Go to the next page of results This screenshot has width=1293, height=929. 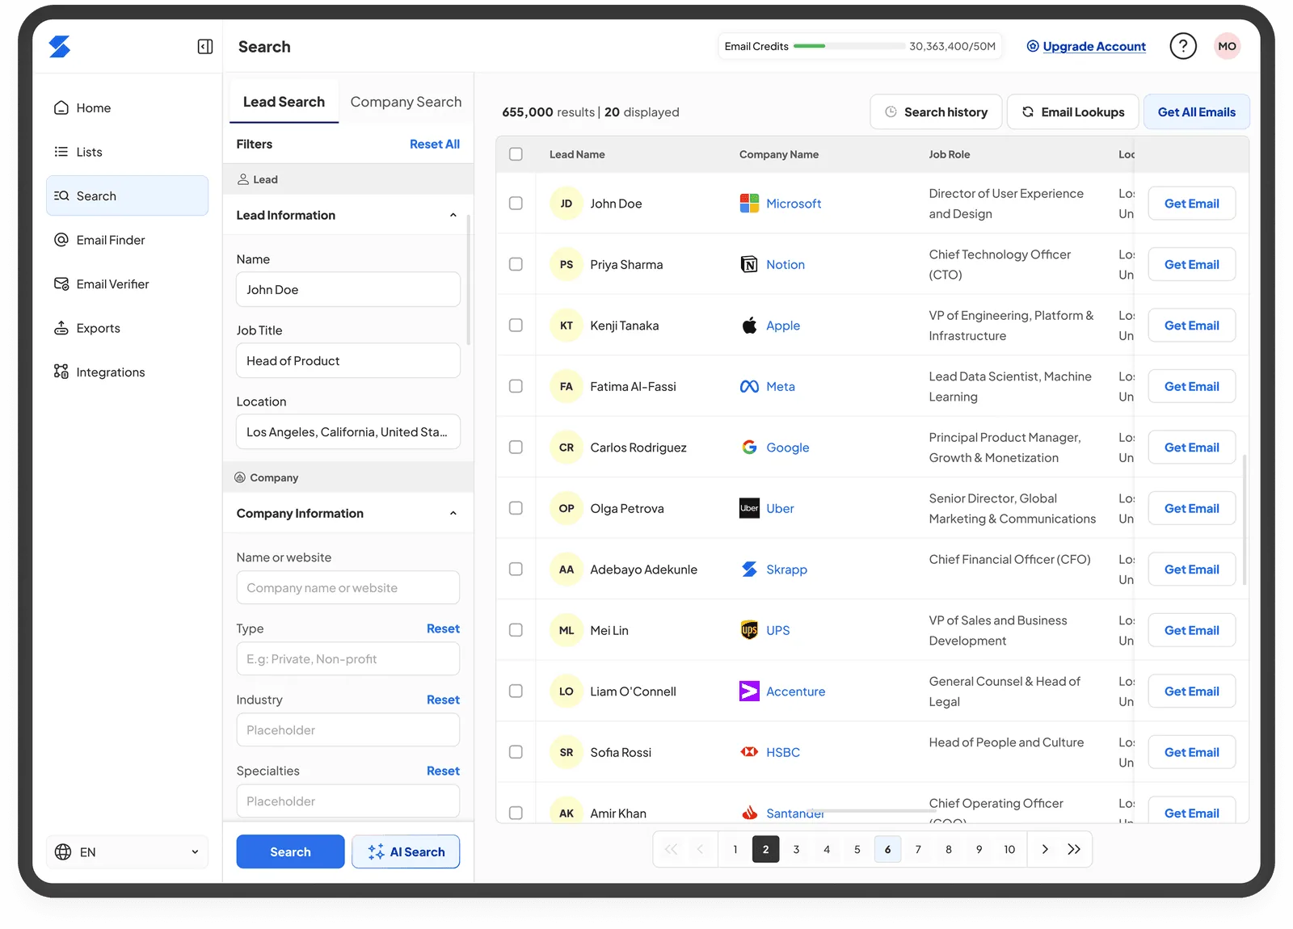1045,849
